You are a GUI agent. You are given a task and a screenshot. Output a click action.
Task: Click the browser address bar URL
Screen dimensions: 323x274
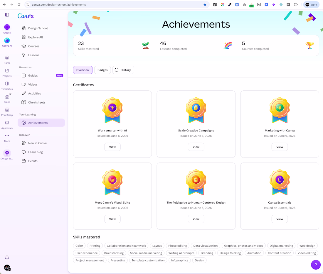[59, 4]
